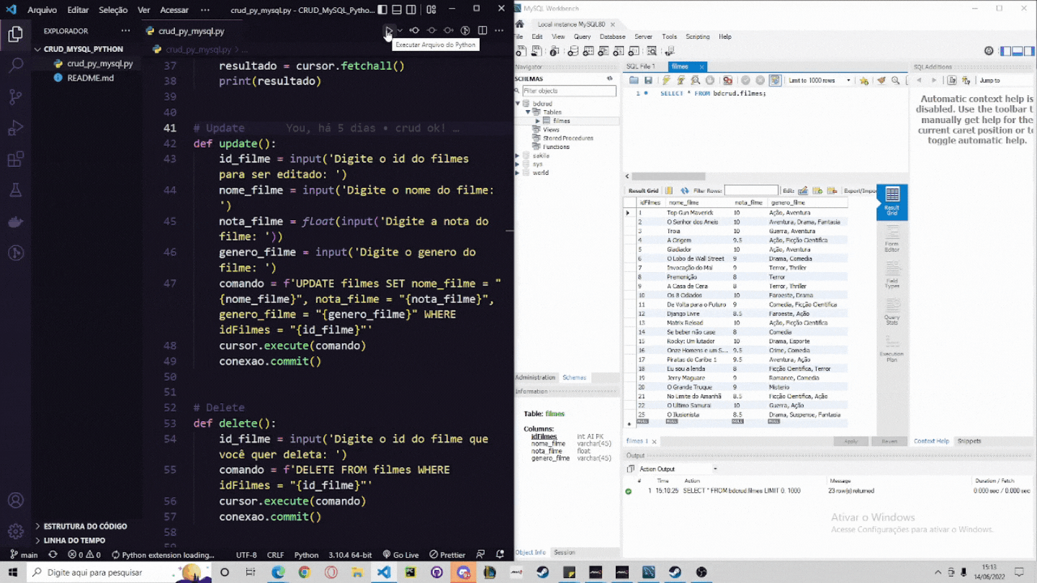The width and height of the screenshot is (1037, 583).
Task: Click the Session tab at bottom
Action: pyautogui.click(x=564, y=552)
